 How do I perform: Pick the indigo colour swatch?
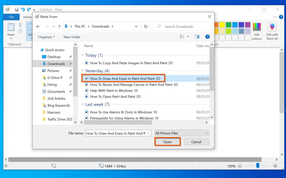click(241, 24)
